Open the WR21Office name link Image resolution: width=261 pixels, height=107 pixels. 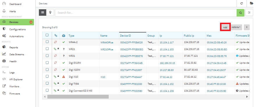tap(107, 49)
